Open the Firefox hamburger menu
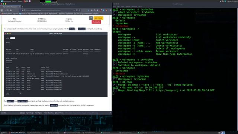 tap(110, 10)
